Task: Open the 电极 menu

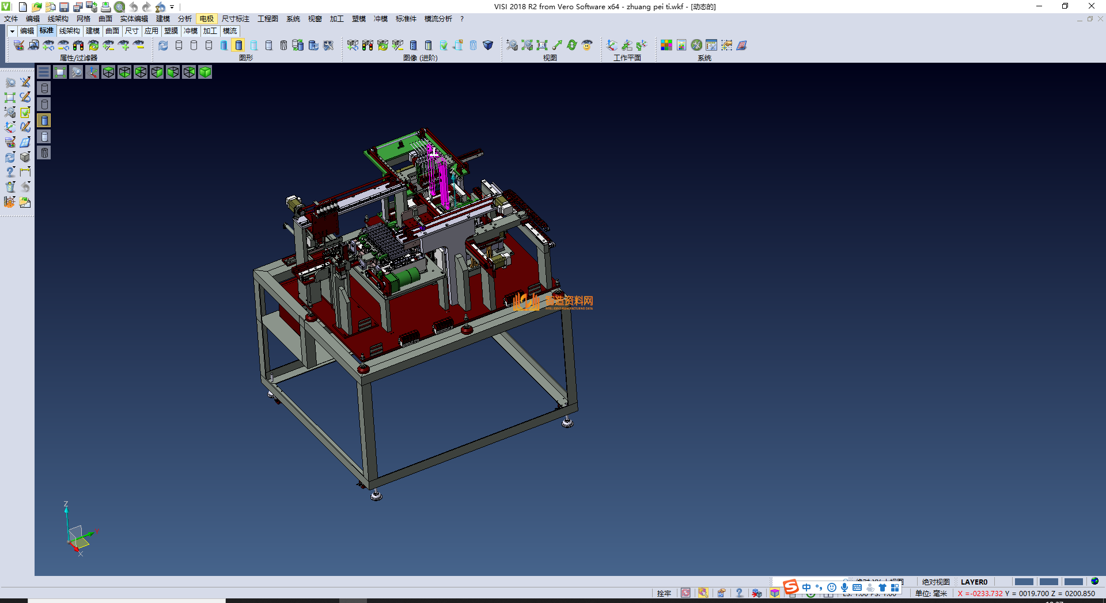Action: [x=206, y=19]
